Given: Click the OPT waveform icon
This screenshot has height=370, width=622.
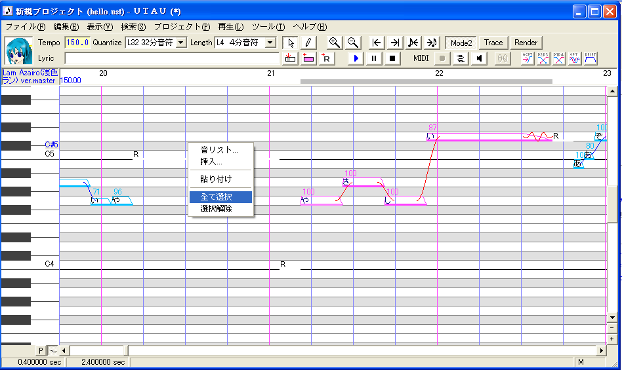Looking at the screenshot, I should tap(575, 58).
